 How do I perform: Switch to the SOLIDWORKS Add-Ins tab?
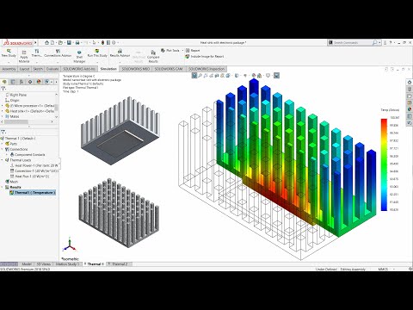(x=79, y=69)
